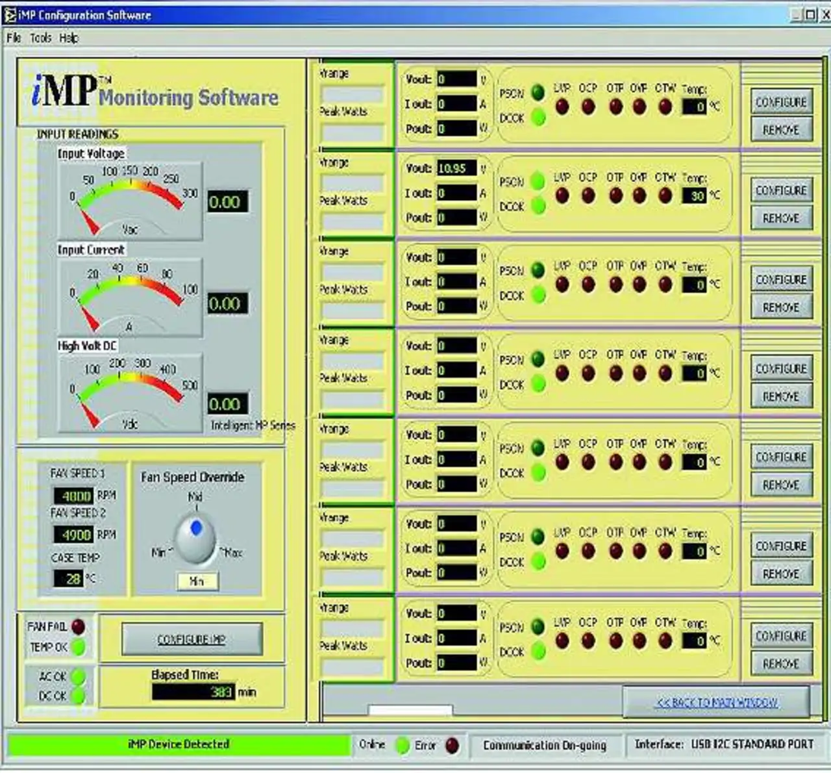Click the Online status LED
The width and height of the screenshot is (831, 773).
coord(403,746)
